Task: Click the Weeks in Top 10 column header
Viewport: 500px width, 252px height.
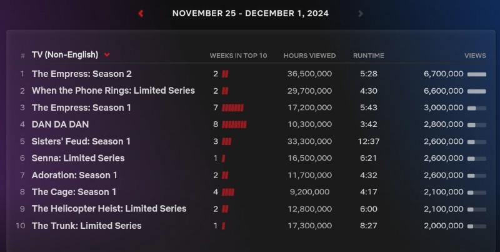Action: tap(238, 56)
